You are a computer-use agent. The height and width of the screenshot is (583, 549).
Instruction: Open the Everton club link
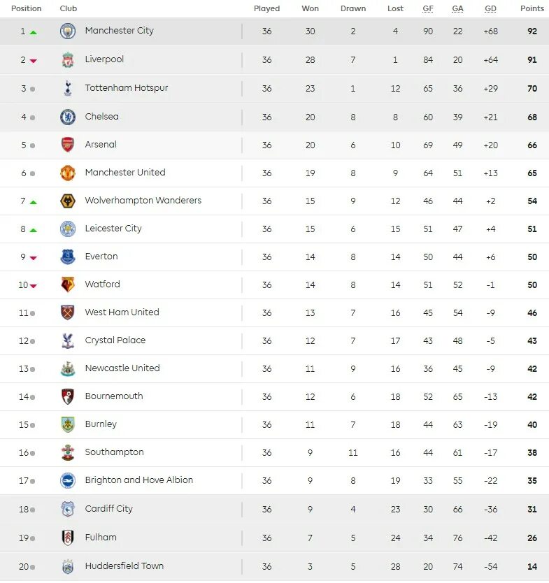click(101, 257)
